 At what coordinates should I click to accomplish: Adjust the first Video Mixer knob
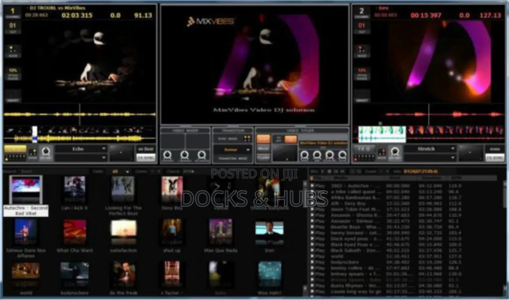(x=167, y=155)
